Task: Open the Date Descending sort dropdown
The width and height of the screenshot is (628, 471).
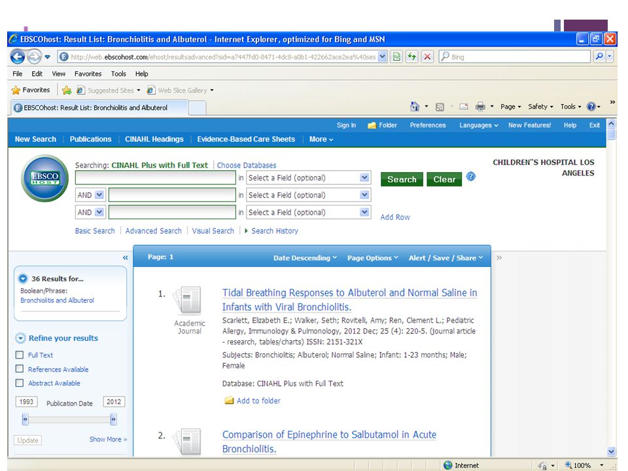Action: [x=305, y=258]
